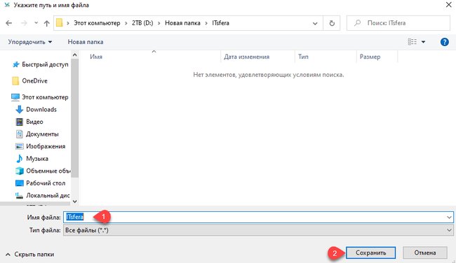
Task: Sort by the 'Размер' column header
Action: coord(370,57)
